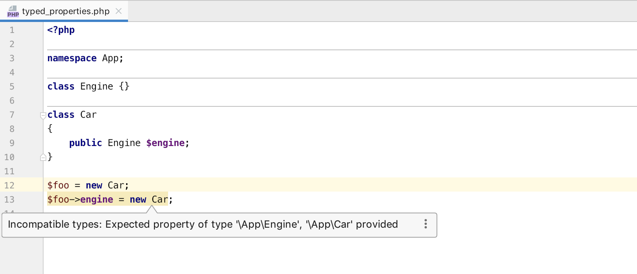This screenshot has height=274, width=637.
Task: Click line number 12 in the gutter
Action: tap(9, 185)
